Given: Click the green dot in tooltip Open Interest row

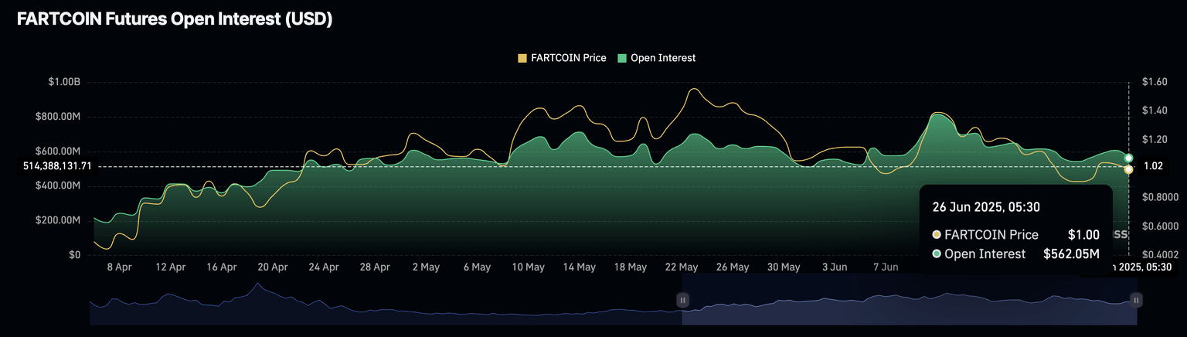Looking at the screenshot, I should point(937,254).
